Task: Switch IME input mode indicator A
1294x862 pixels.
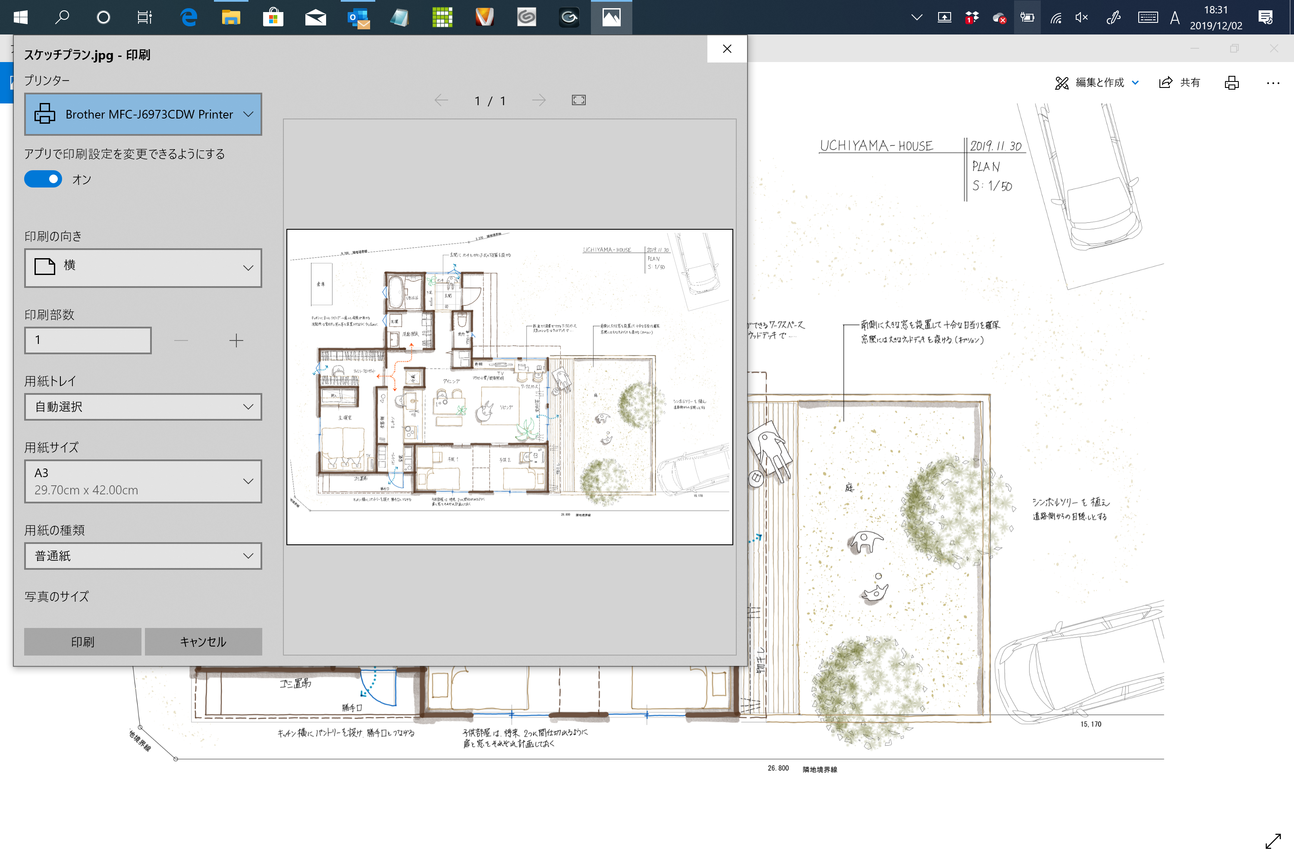Action: [1175, 17]
